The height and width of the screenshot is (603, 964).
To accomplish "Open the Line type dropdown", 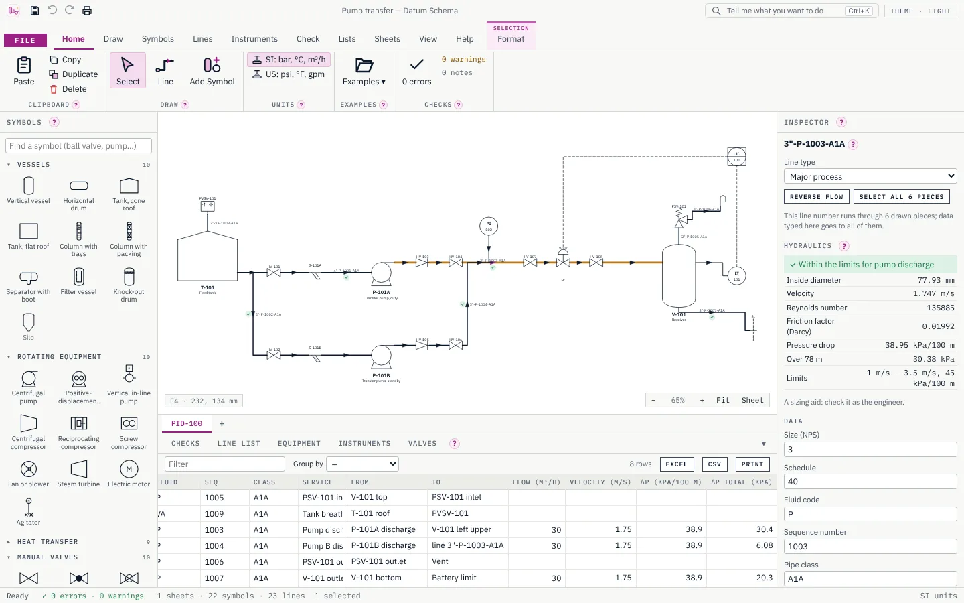I will pos(870,176).
